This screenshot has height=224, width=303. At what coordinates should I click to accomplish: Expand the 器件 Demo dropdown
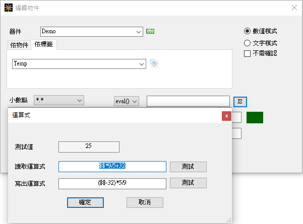[x=139, y=32]
